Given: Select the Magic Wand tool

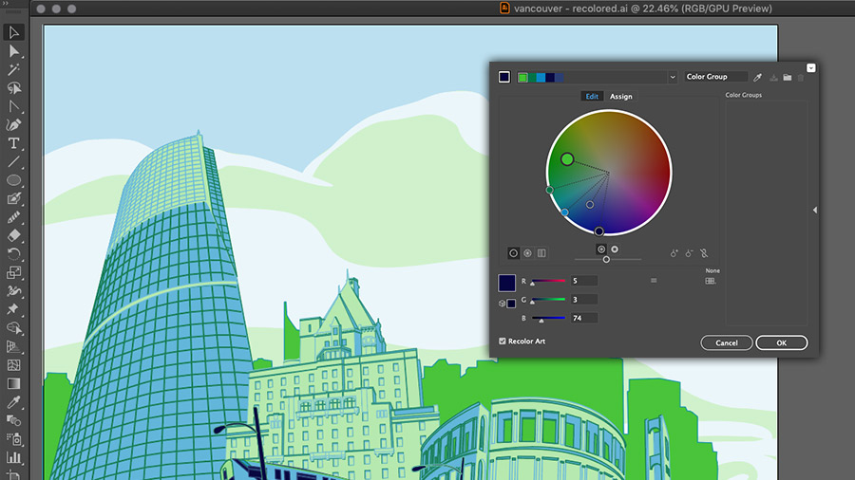Looking at the screenshot, I should (x=14, y=69).
